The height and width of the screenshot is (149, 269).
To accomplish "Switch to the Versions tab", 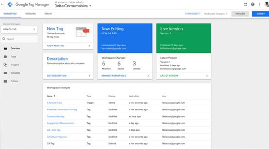I will tap(30, 14).
